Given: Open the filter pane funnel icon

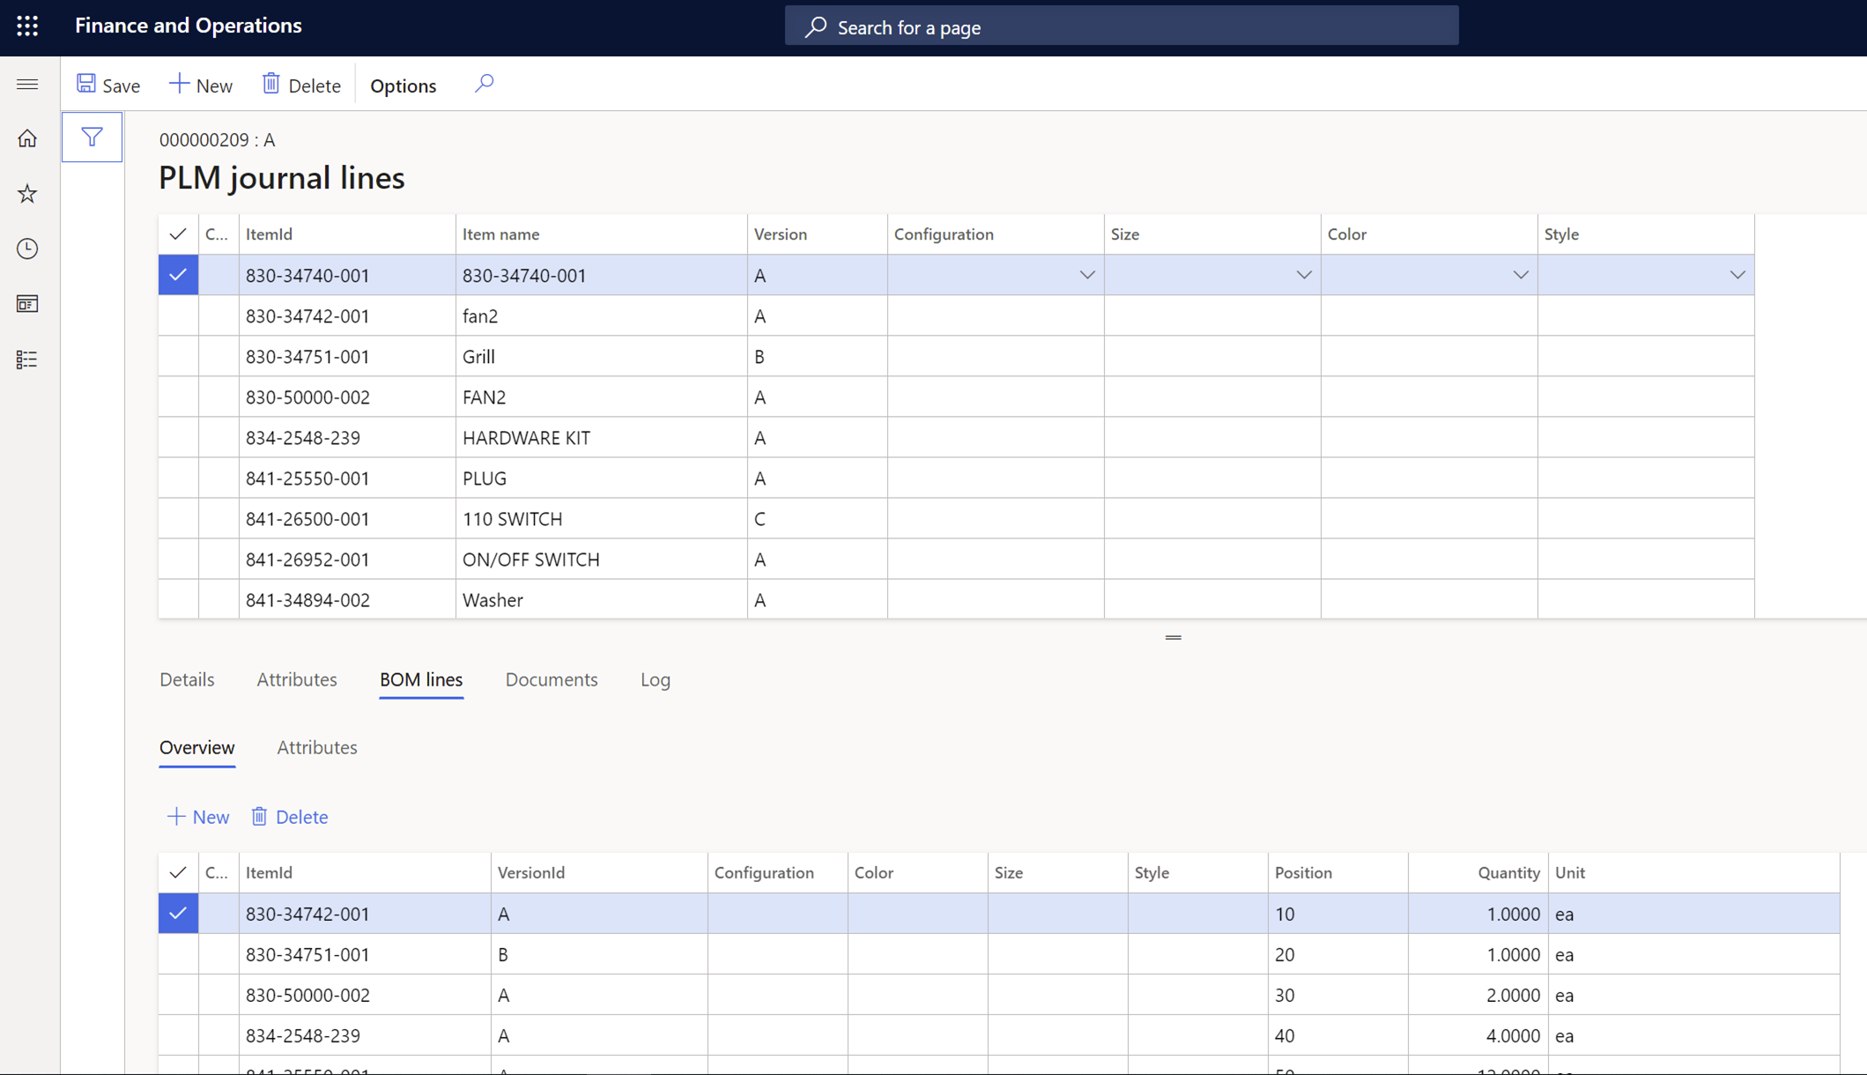Looking at the screenshot, I should click(92, 137).
